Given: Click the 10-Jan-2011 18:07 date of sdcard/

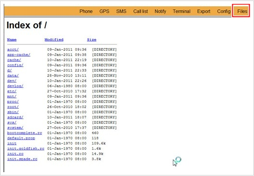Looking at the screenshot, I should [67, 117].
